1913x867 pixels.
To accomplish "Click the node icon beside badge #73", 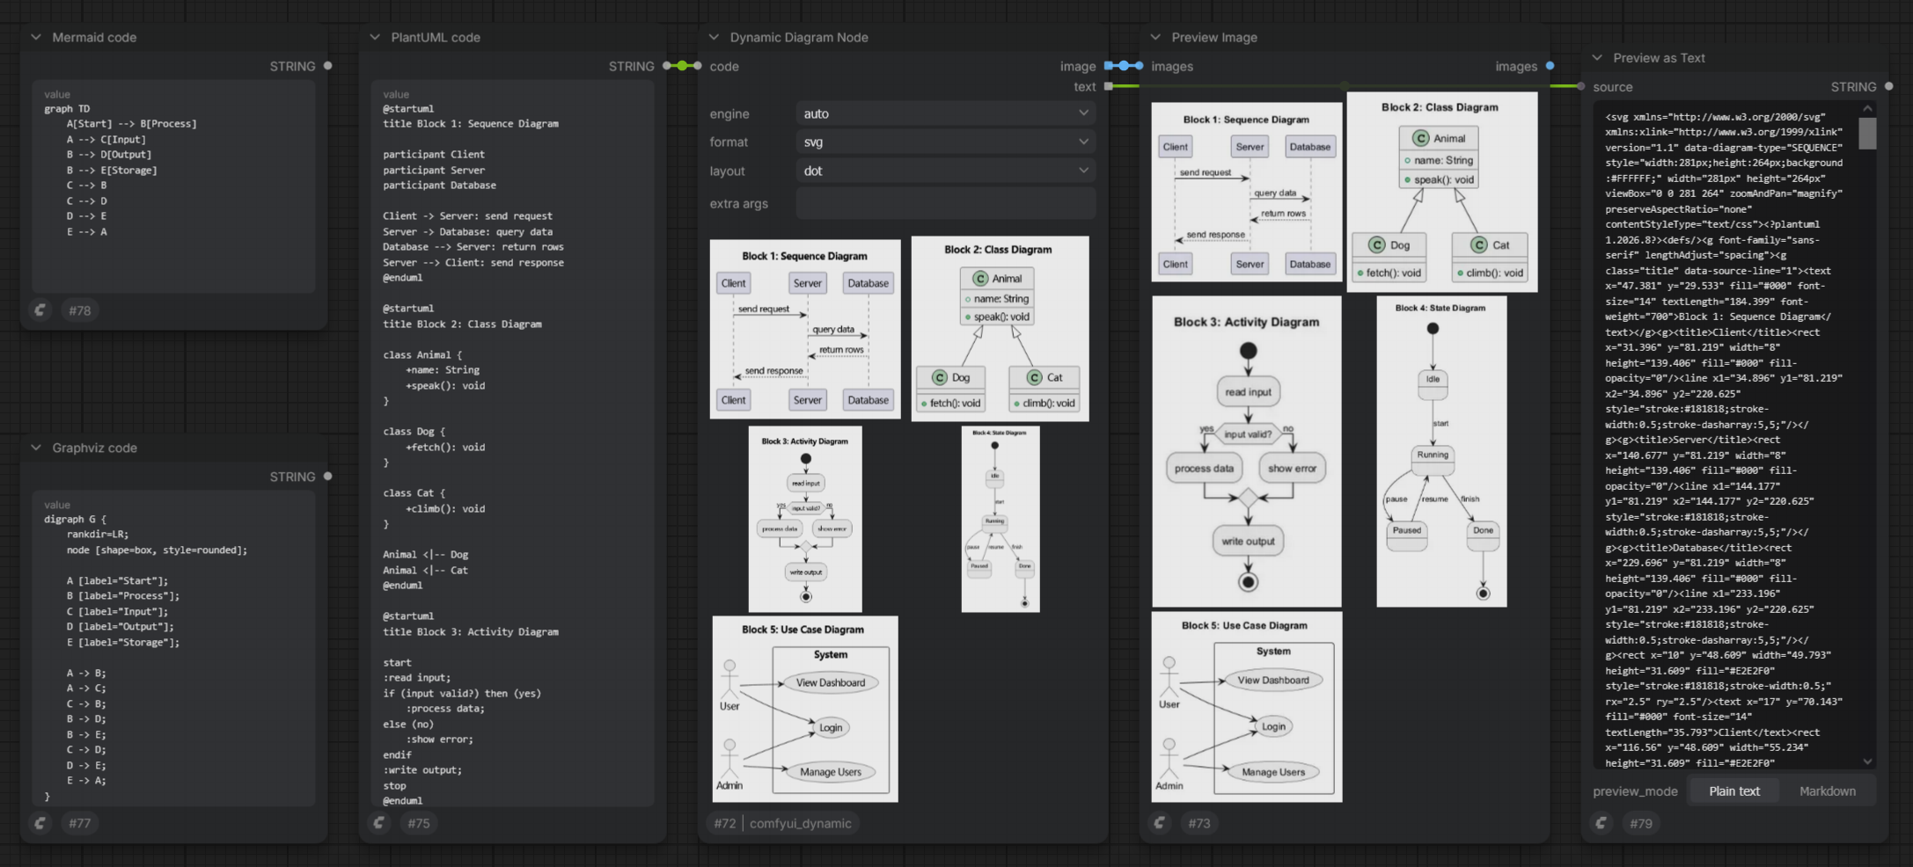I will [1160, 823].
